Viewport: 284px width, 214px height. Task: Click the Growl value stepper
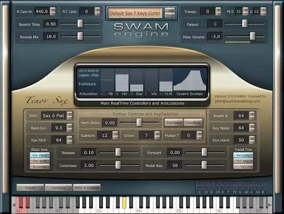pyautogui.click(x=157, y=135)
